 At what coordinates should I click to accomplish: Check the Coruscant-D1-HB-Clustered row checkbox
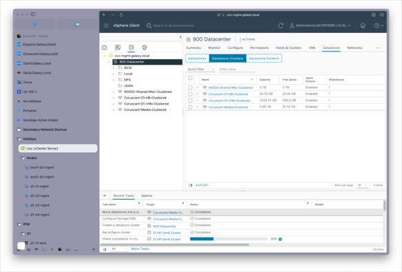coord(190,94)
